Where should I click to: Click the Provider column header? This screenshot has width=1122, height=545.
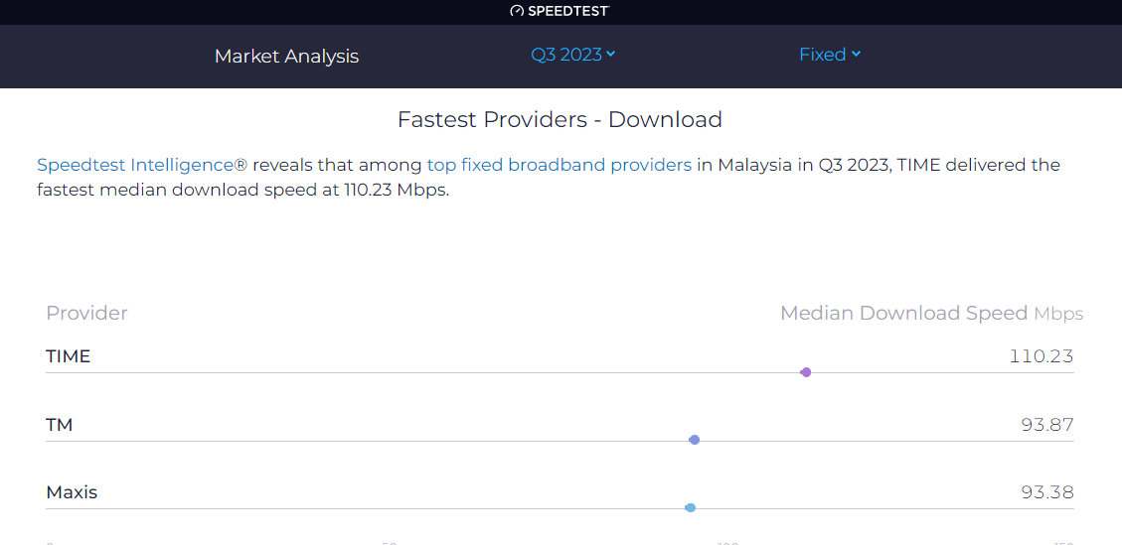(x=86, y=313)
